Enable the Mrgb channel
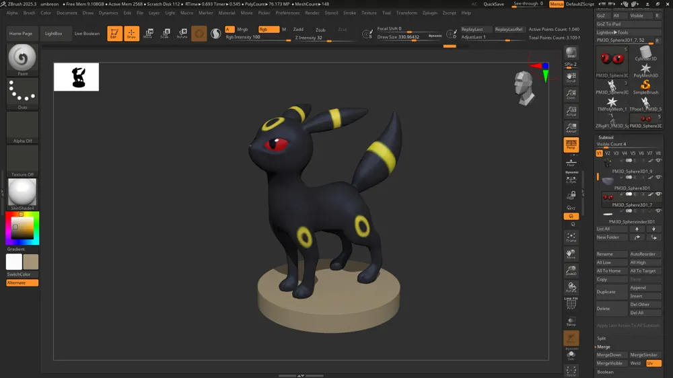 (242, 29)
